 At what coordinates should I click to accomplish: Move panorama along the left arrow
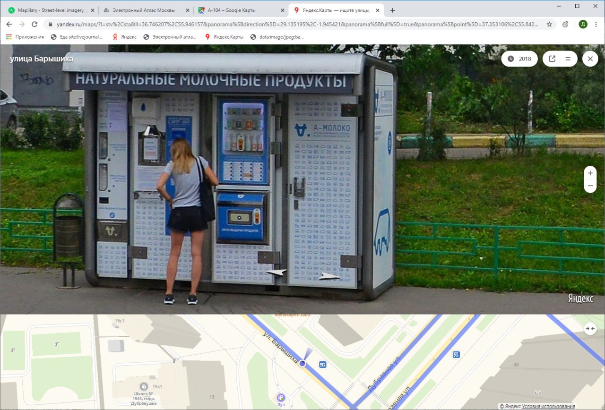pyautogui.click(x=277, y=272)
